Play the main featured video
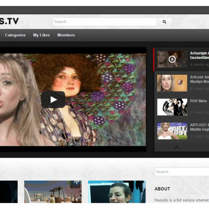209x209 pixels. tap(53, 99)
